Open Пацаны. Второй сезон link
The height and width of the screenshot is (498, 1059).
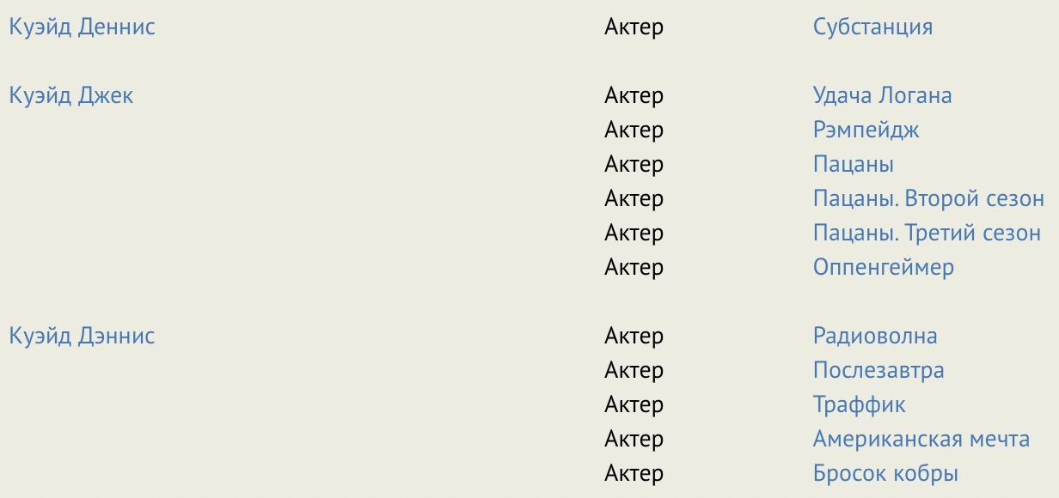coord(928,198)
